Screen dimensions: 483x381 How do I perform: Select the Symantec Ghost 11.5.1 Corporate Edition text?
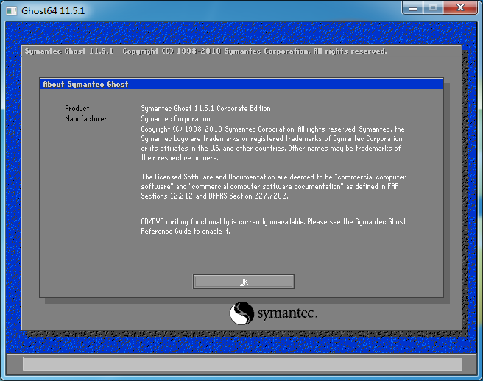(205, 109)
